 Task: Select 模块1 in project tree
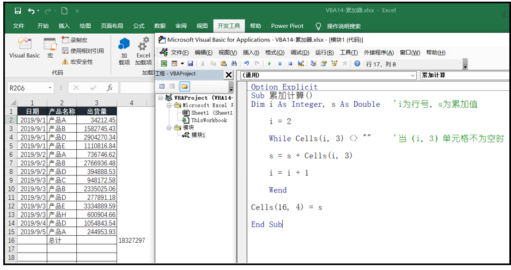pos(194,135)
